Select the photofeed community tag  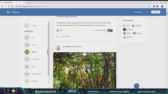[x=128, y=37]
